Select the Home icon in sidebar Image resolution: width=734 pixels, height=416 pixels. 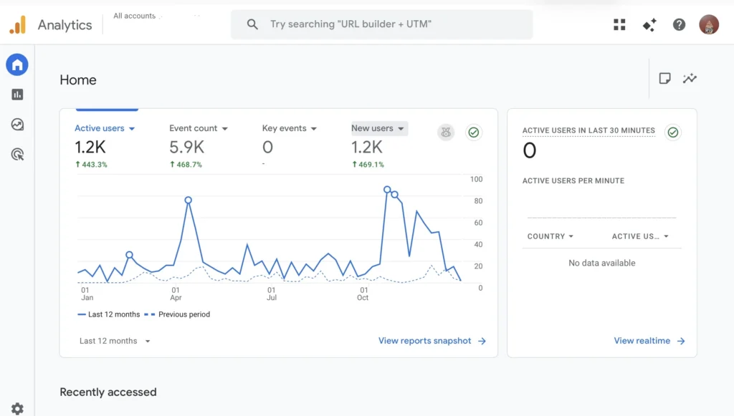pyautogui.click(x=17, y=64)
